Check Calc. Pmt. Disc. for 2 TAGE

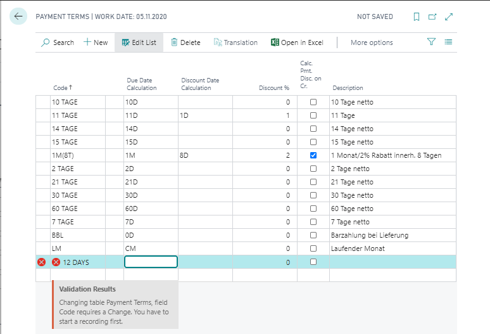click(x=313, y=169)
